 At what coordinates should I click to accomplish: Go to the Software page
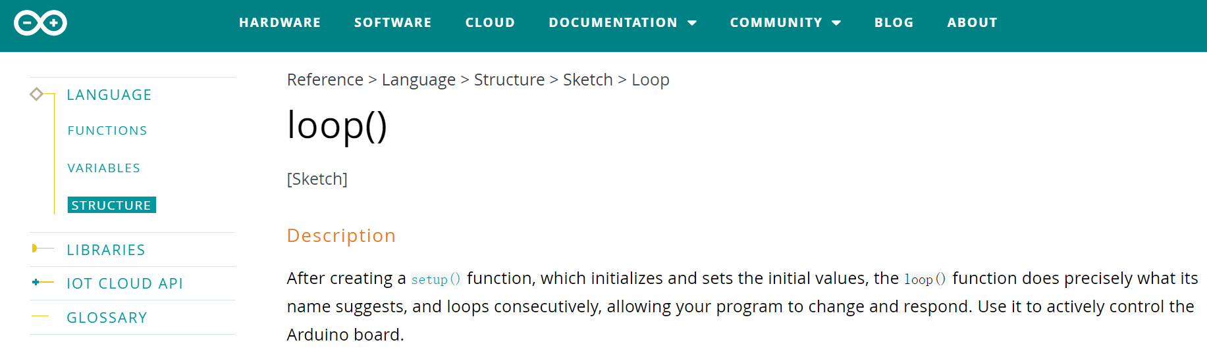click(393, 22)
